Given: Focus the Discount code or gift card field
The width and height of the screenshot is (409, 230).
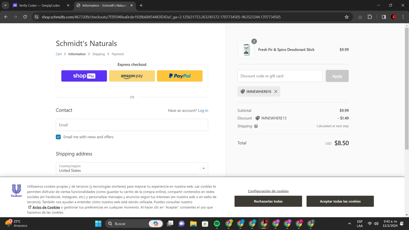Looking at the screenshot, I should [280, 76].
